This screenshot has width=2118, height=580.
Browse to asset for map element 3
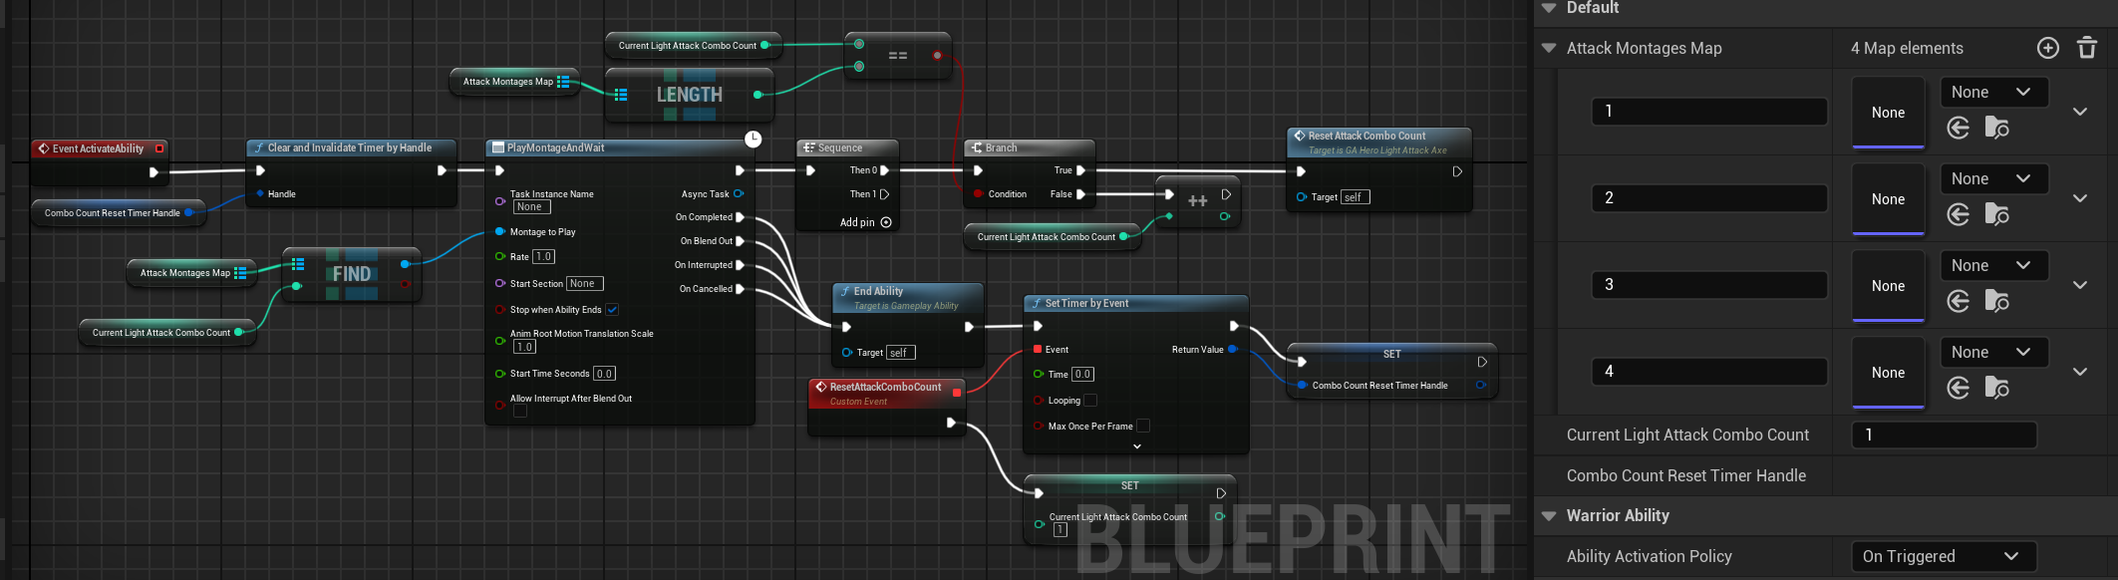tap(1996, 301)
